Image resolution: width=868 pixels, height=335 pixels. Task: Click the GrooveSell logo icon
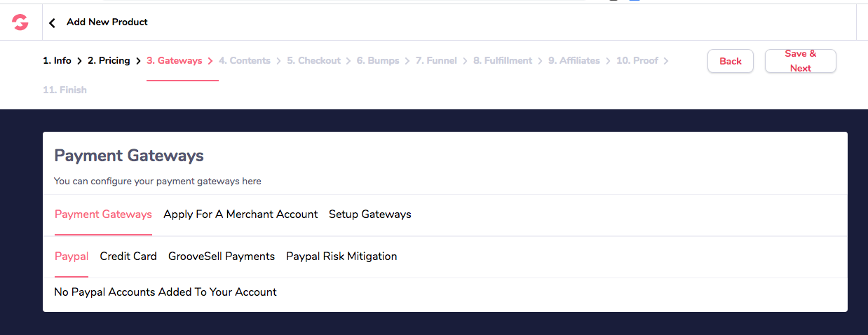click(20, 22)
